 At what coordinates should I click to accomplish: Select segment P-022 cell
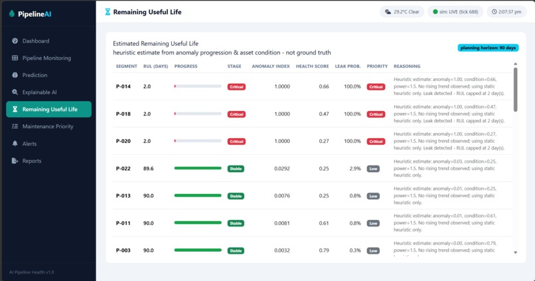(123, 168)
